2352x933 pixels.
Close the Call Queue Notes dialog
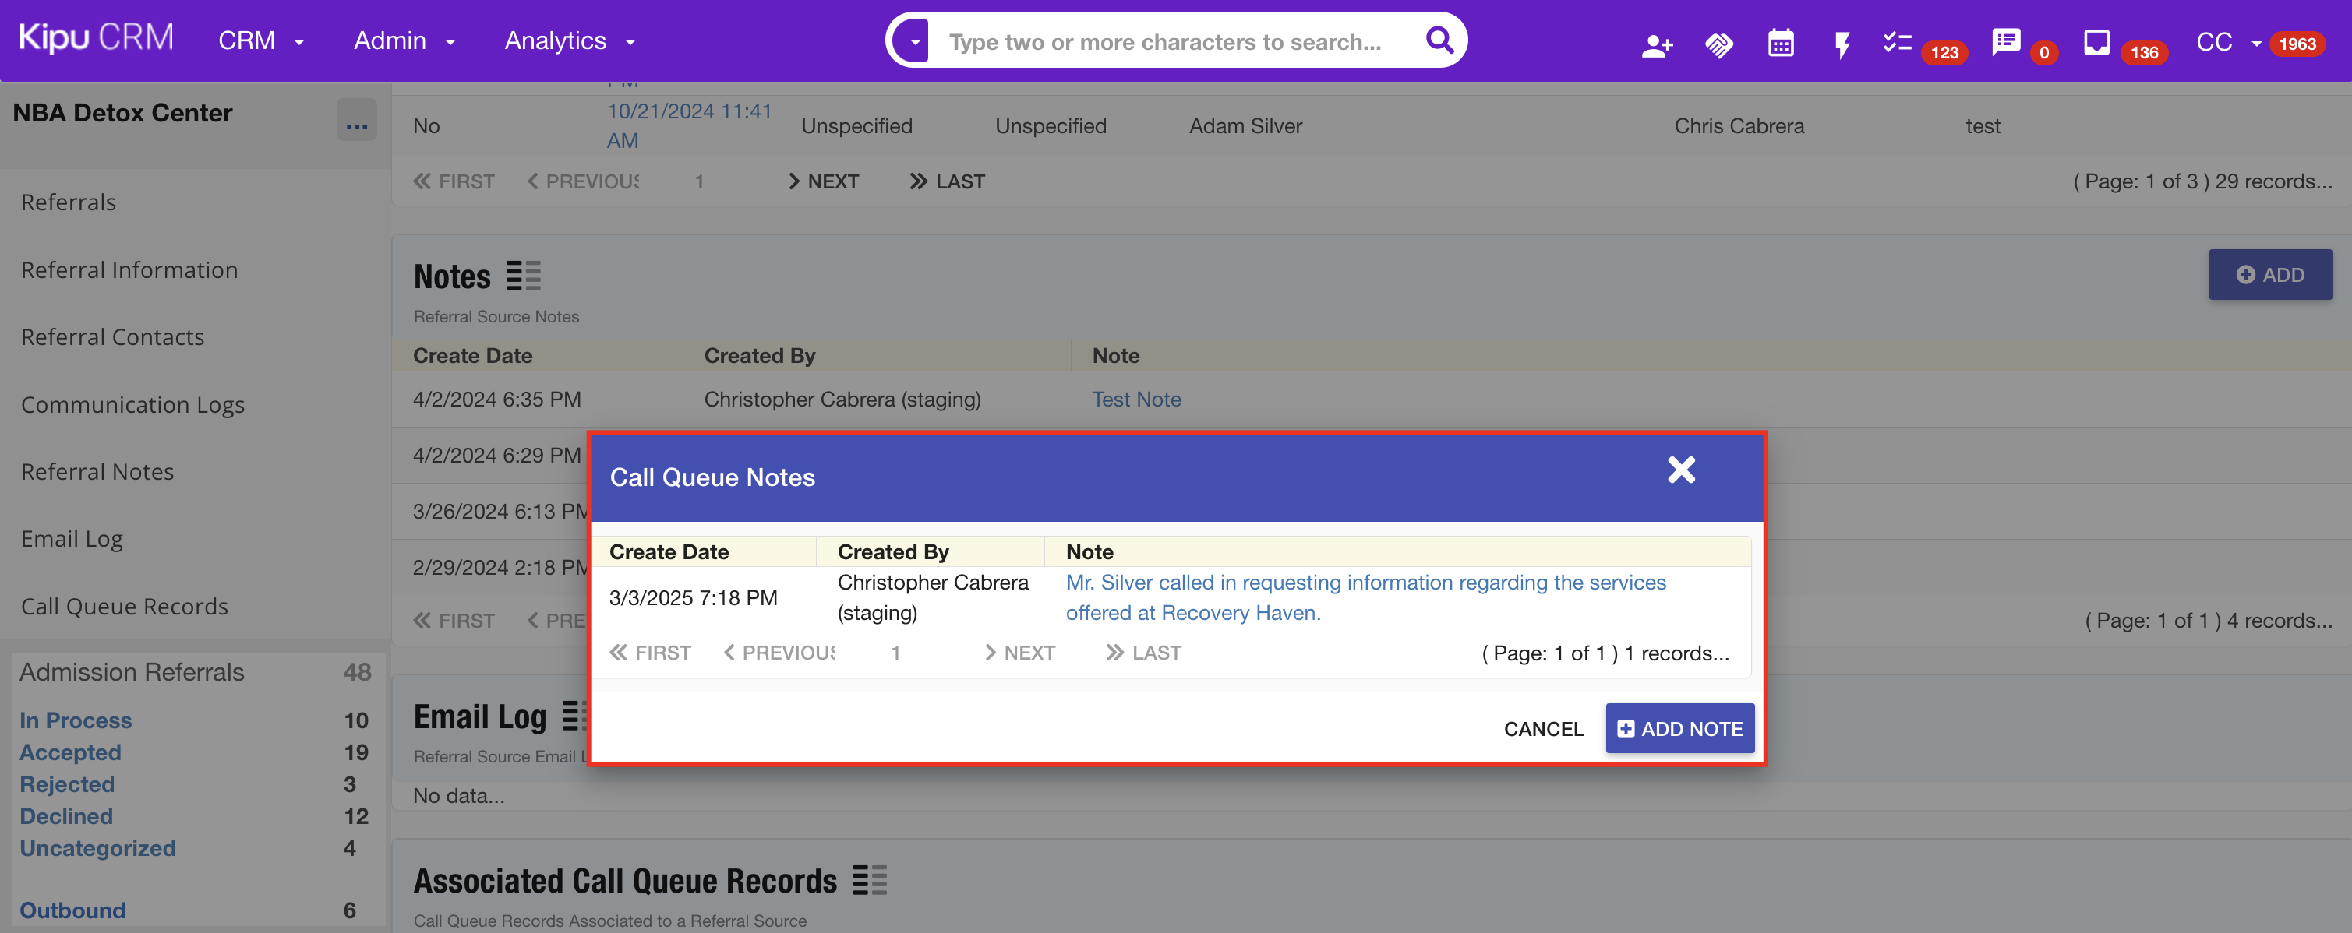click(1681, 470)
